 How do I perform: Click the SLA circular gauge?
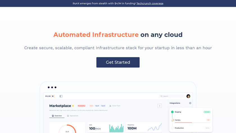(67, 129)
